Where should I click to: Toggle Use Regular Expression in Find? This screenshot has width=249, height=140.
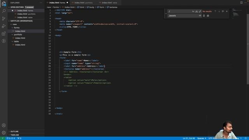(x=200, y=11)
